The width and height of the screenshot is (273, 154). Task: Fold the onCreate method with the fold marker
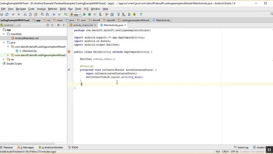pyautogui.click(x=73, y=70)
